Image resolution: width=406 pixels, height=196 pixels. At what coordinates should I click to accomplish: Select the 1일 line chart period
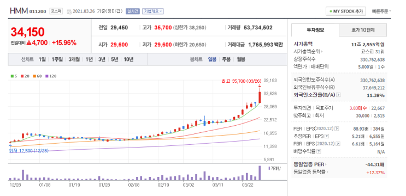click(x=42, y=59)
